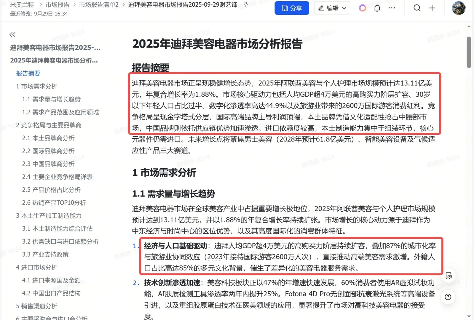Viewport: 474px width, 320px height.
Task: Create new document with plus icon
Action: point(432,8)
